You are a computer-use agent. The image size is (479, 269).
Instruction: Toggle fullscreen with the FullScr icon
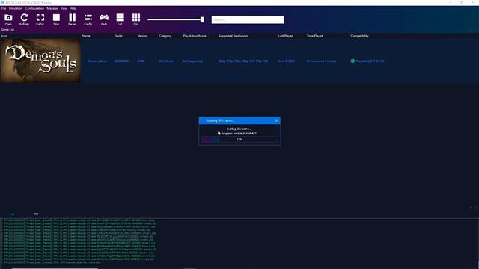(x=40, y=19)
